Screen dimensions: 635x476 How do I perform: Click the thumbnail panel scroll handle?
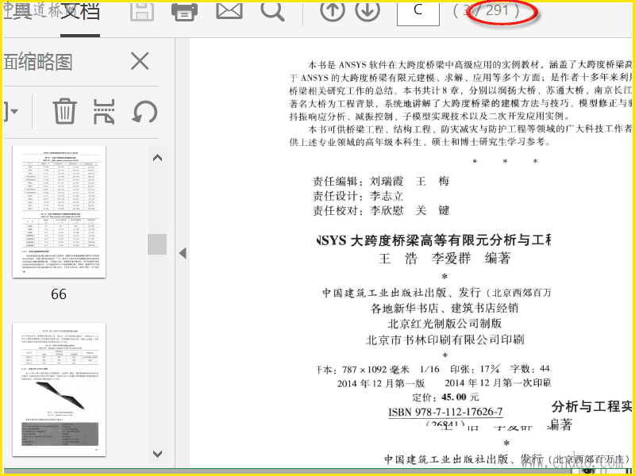[x=157, y=244]
